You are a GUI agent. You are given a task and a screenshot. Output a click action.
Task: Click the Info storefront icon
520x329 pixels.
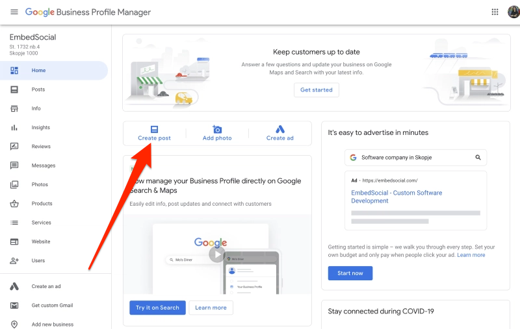coord(14,108)
